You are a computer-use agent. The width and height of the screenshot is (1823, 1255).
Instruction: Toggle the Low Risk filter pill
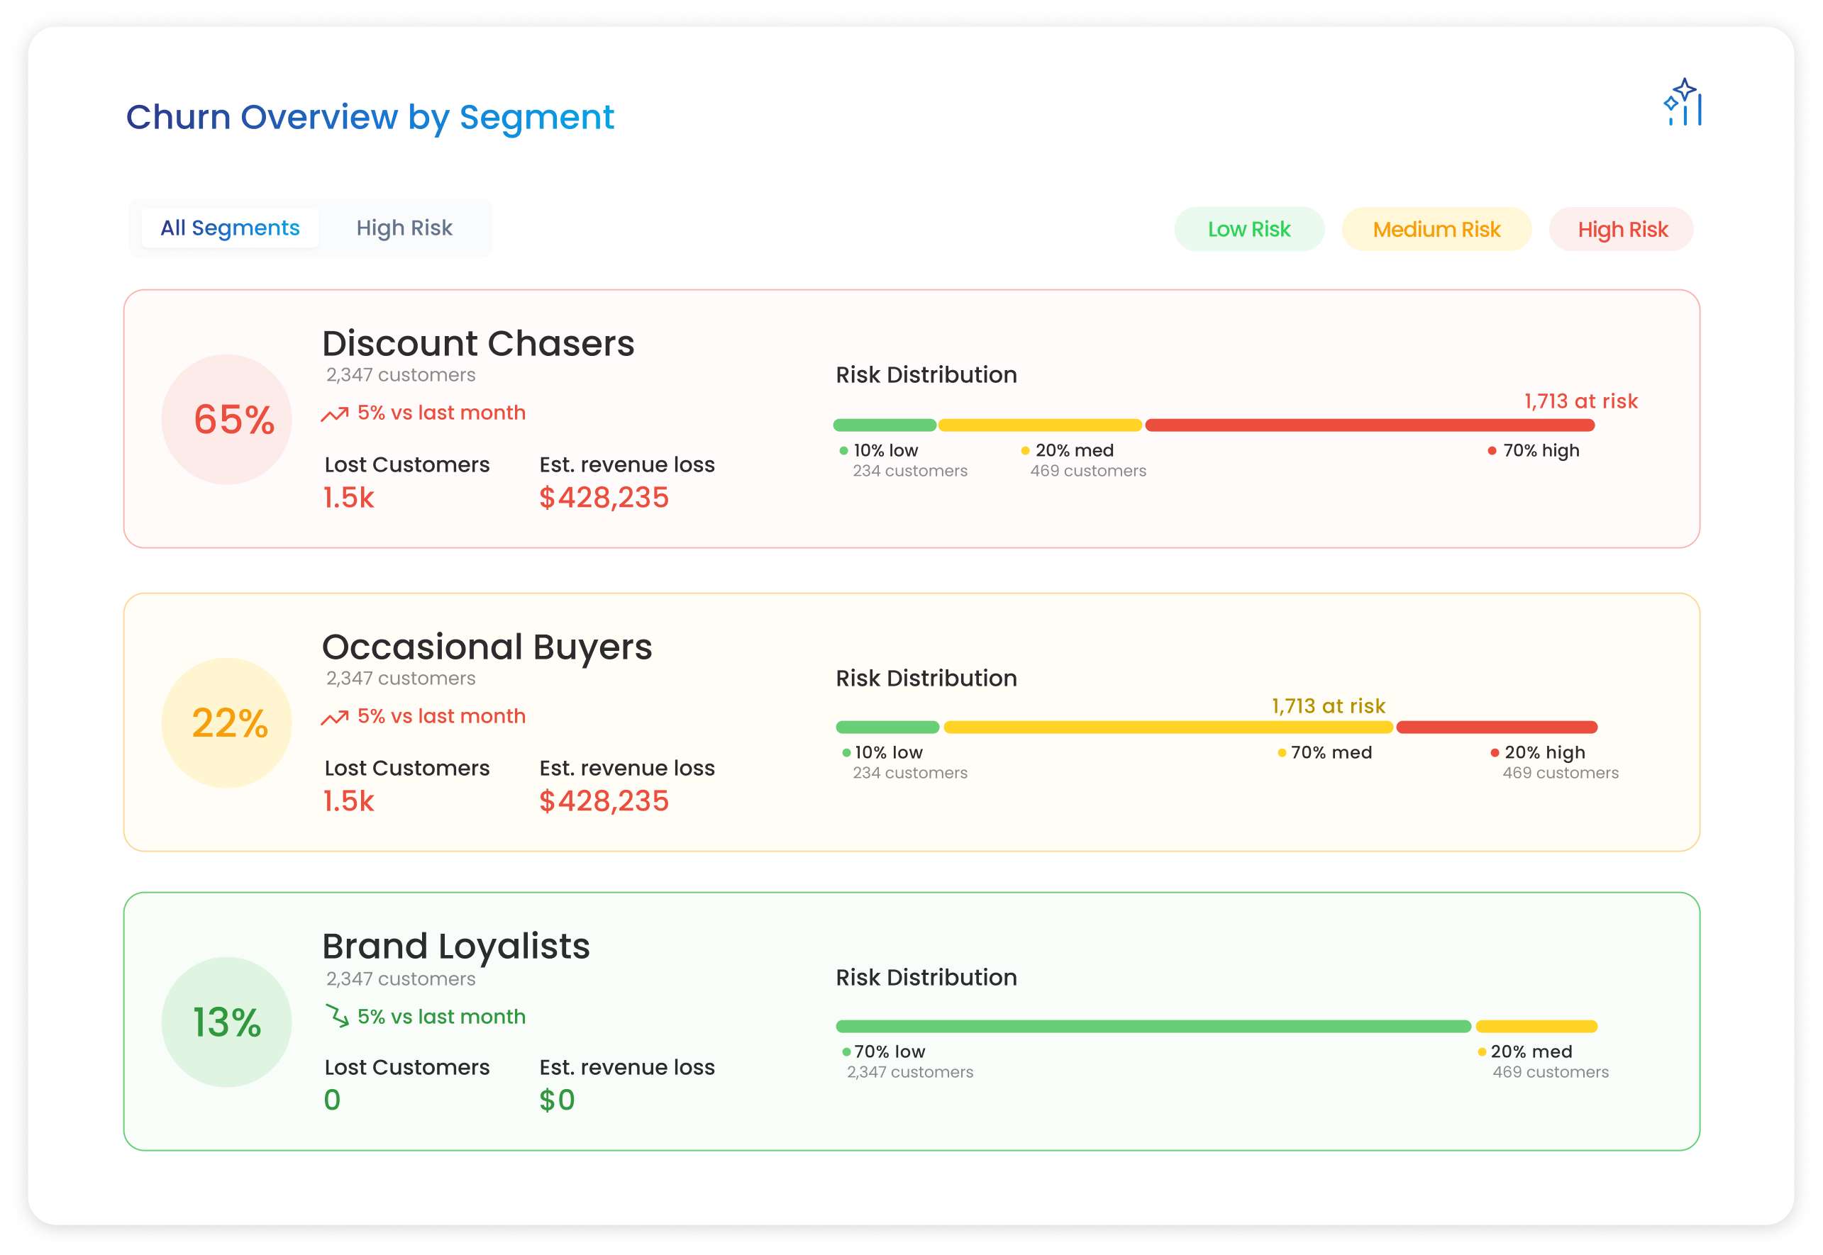(x=1249, y=230)
